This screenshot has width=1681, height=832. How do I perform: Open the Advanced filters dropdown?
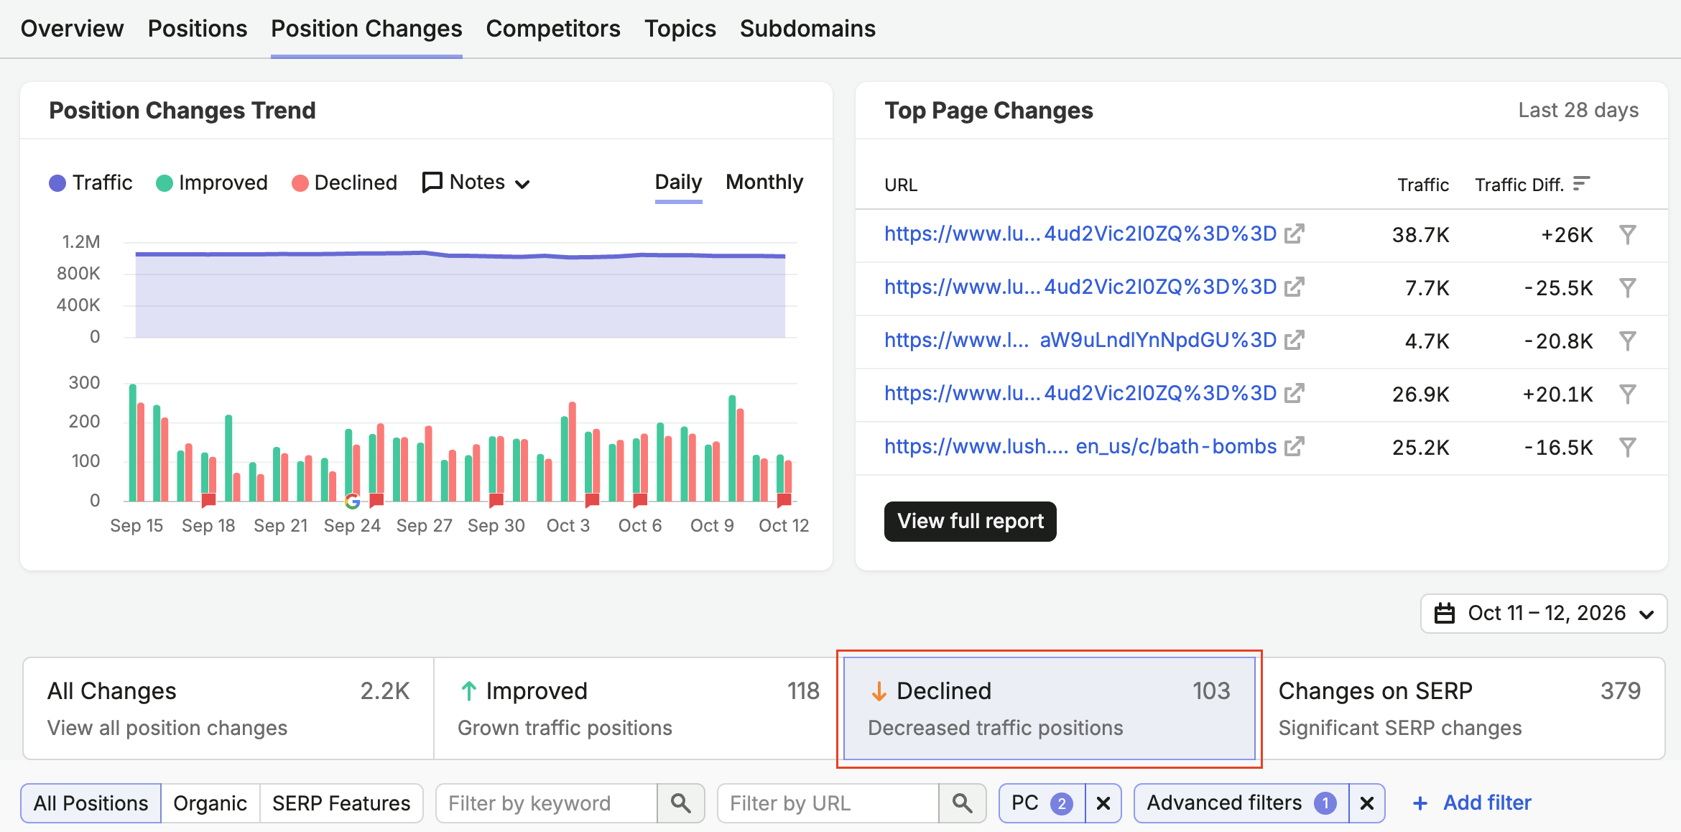coord(1241,803)
